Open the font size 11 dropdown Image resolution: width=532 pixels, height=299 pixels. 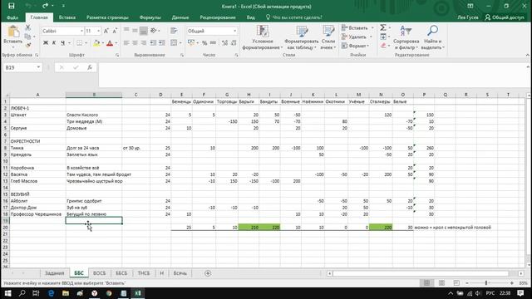pos(98,31)
